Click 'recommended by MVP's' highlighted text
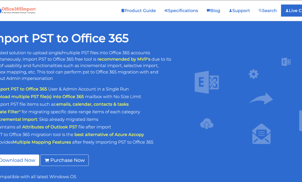The width and height of the screenshot is (302, 182). tap(124, 59)
